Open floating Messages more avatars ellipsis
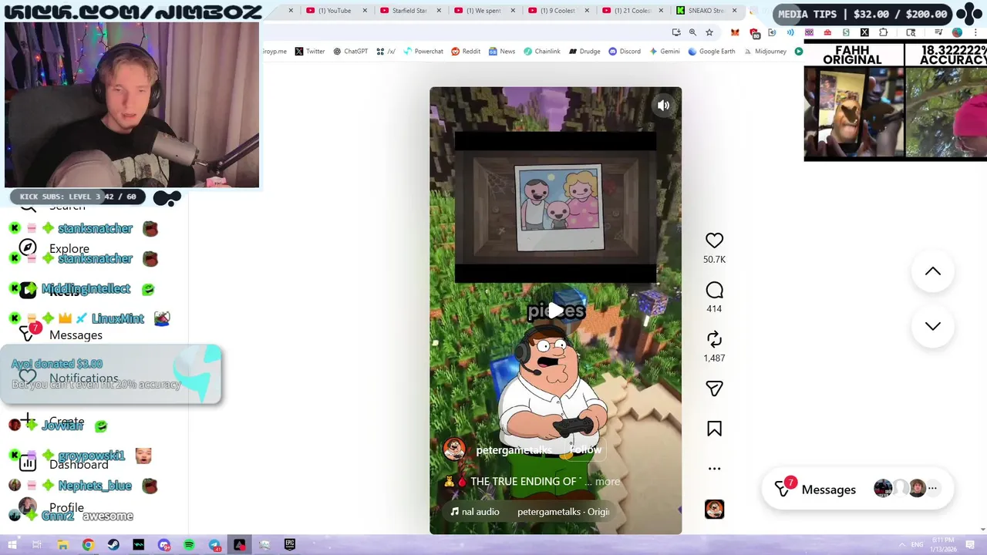The image size is (987, 555). (932, 488)
